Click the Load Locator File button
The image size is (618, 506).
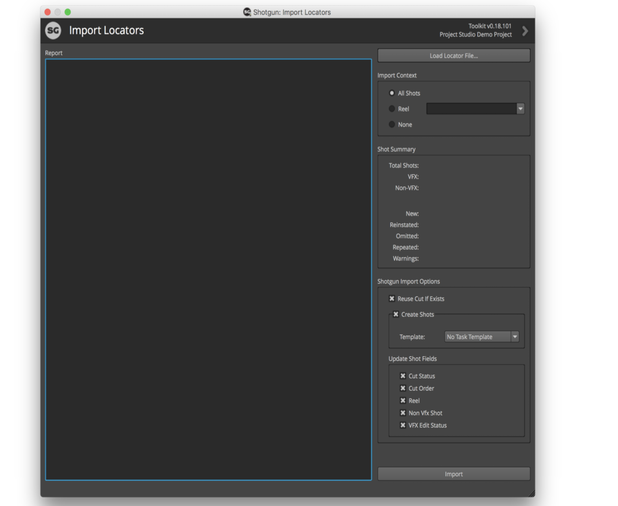coord(453,55)
